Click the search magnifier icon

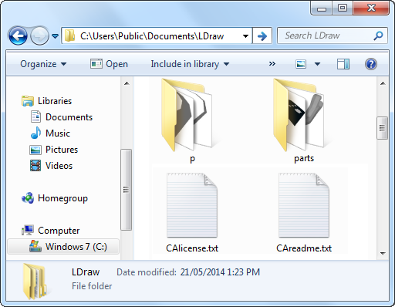pos(378,35)
